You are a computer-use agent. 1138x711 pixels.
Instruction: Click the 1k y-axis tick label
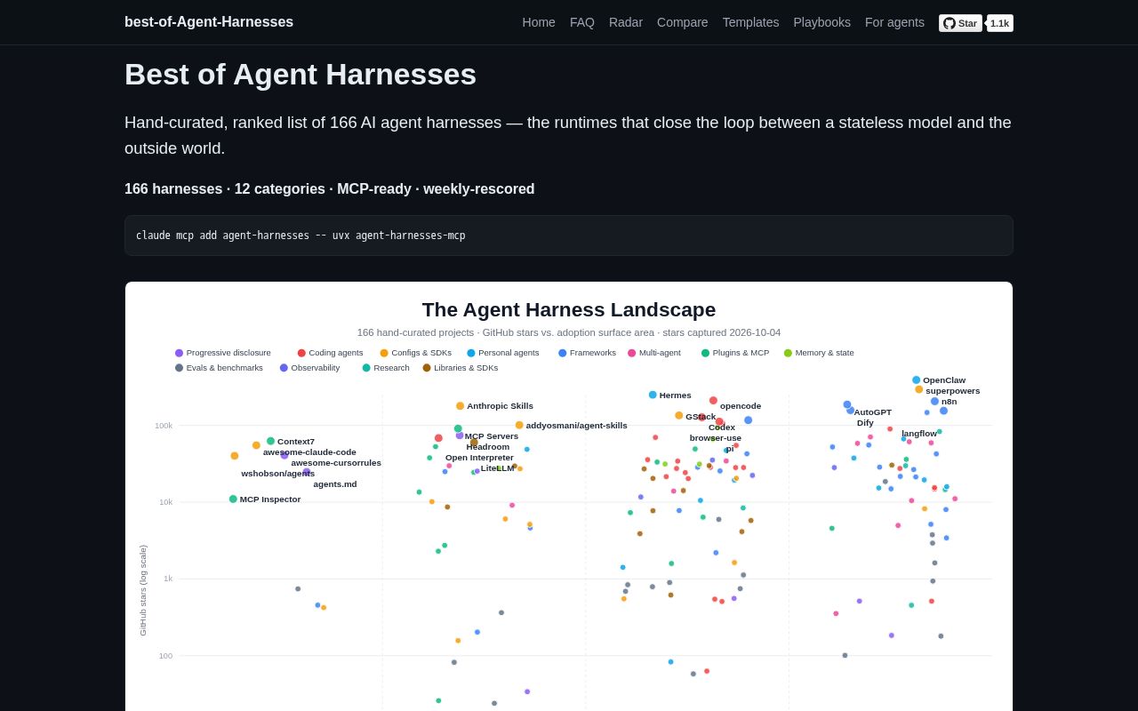coord(168,579)
